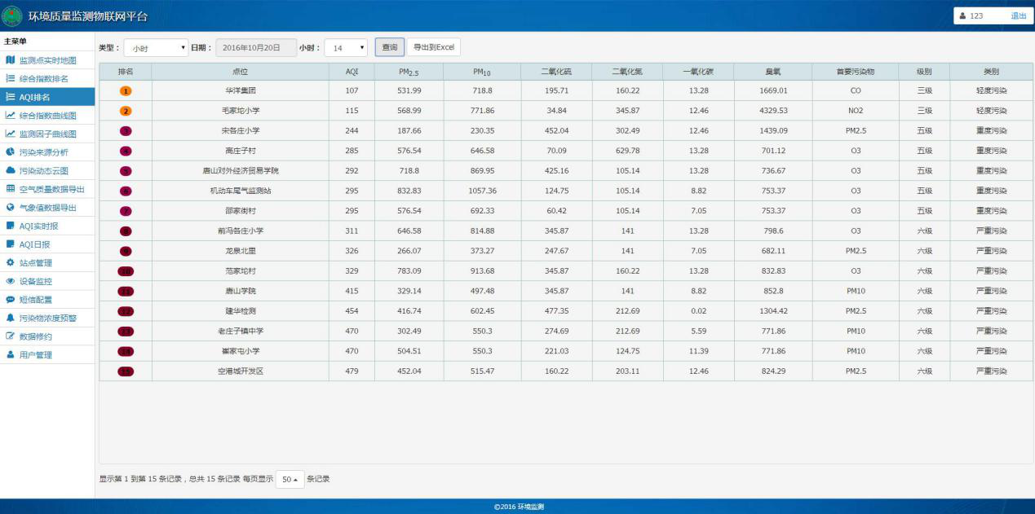This screenshot has height=514, width=1035.
Task: Open 站点管理 using its gear icon
Action: 11,262
